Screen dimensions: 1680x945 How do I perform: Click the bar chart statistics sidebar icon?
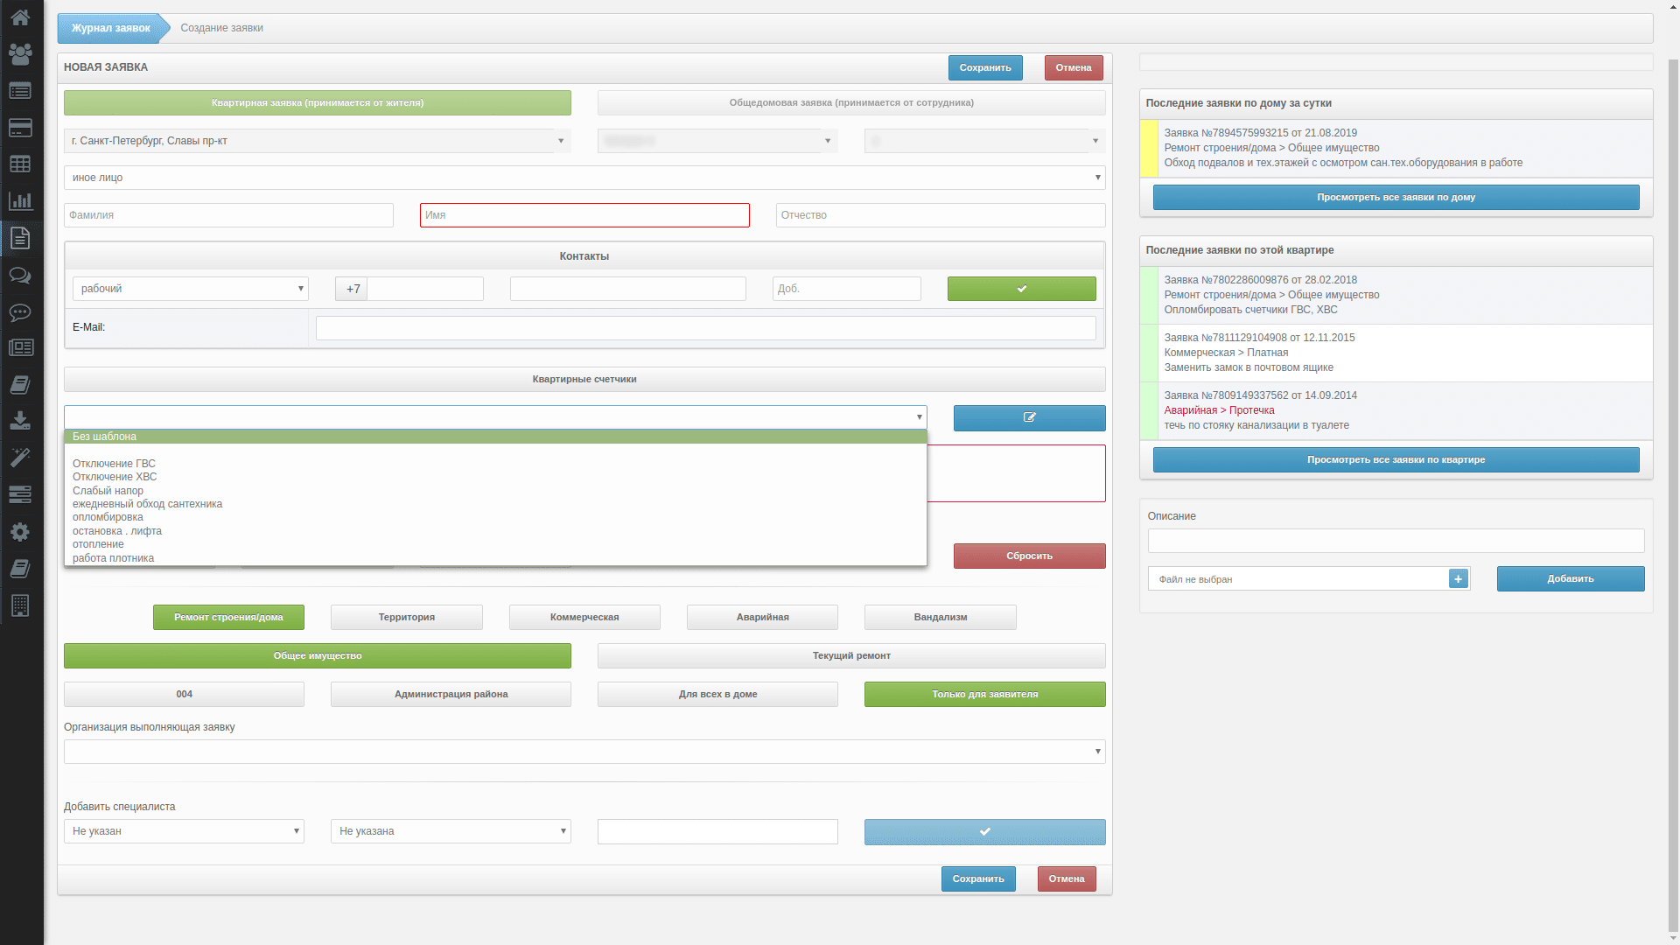(x=20, y=201)
